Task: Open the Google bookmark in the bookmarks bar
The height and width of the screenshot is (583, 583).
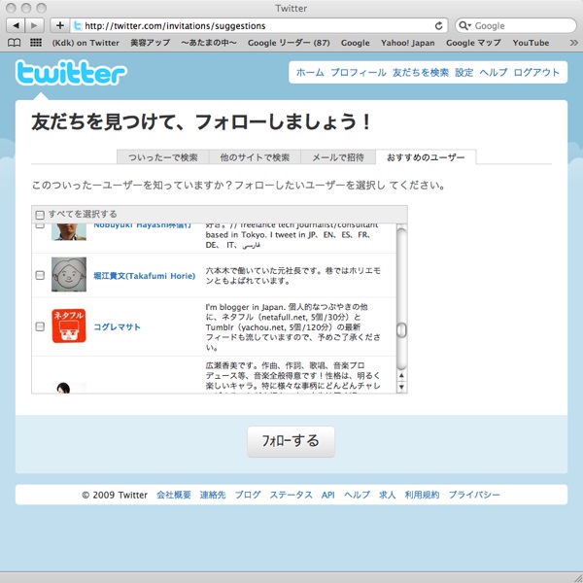Action: 355,43
